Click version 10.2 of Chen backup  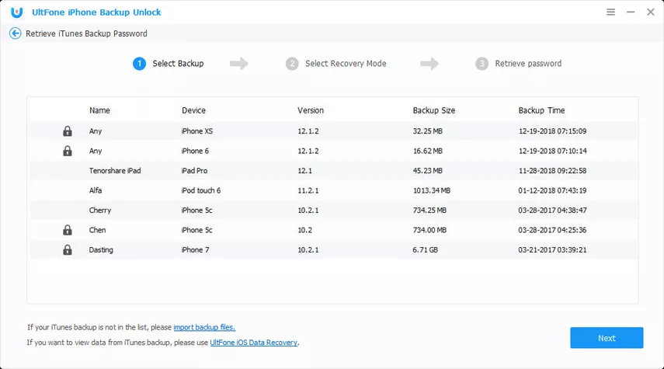click(304, 230)
